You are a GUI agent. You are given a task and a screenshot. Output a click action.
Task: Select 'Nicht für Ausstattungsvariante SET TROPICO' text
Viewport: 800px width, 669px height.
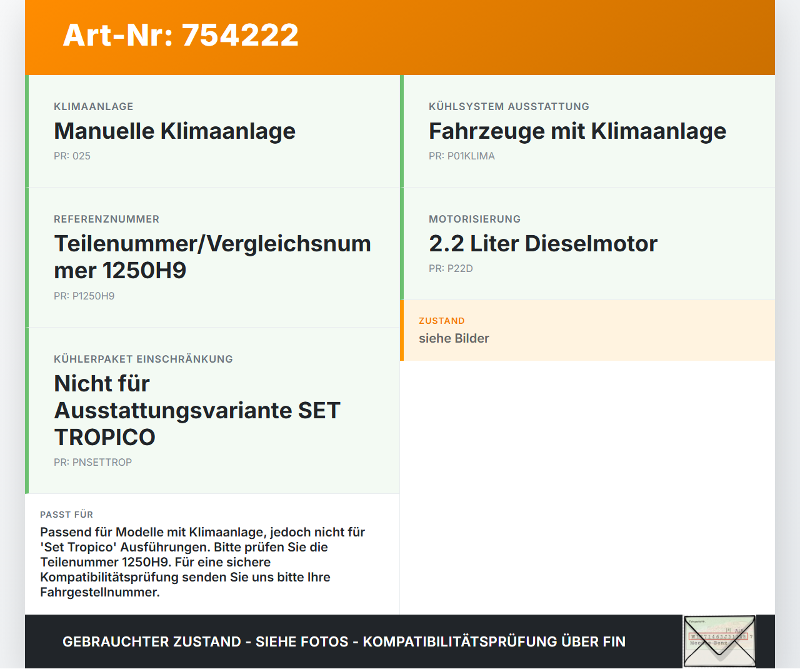197,410
